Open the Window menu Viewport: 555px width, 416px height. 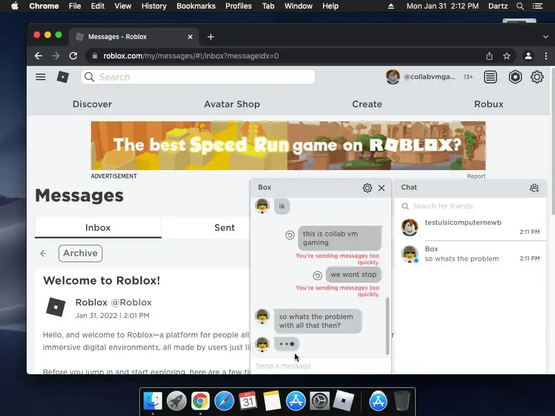pos(298,6)
